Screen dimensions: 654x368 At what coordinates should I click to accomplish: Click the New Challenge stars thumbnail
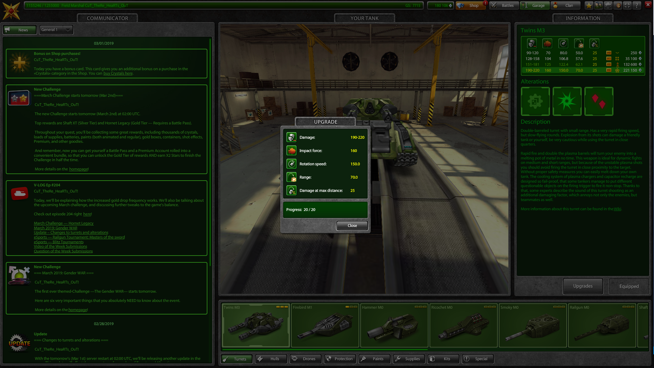point(19,98)
